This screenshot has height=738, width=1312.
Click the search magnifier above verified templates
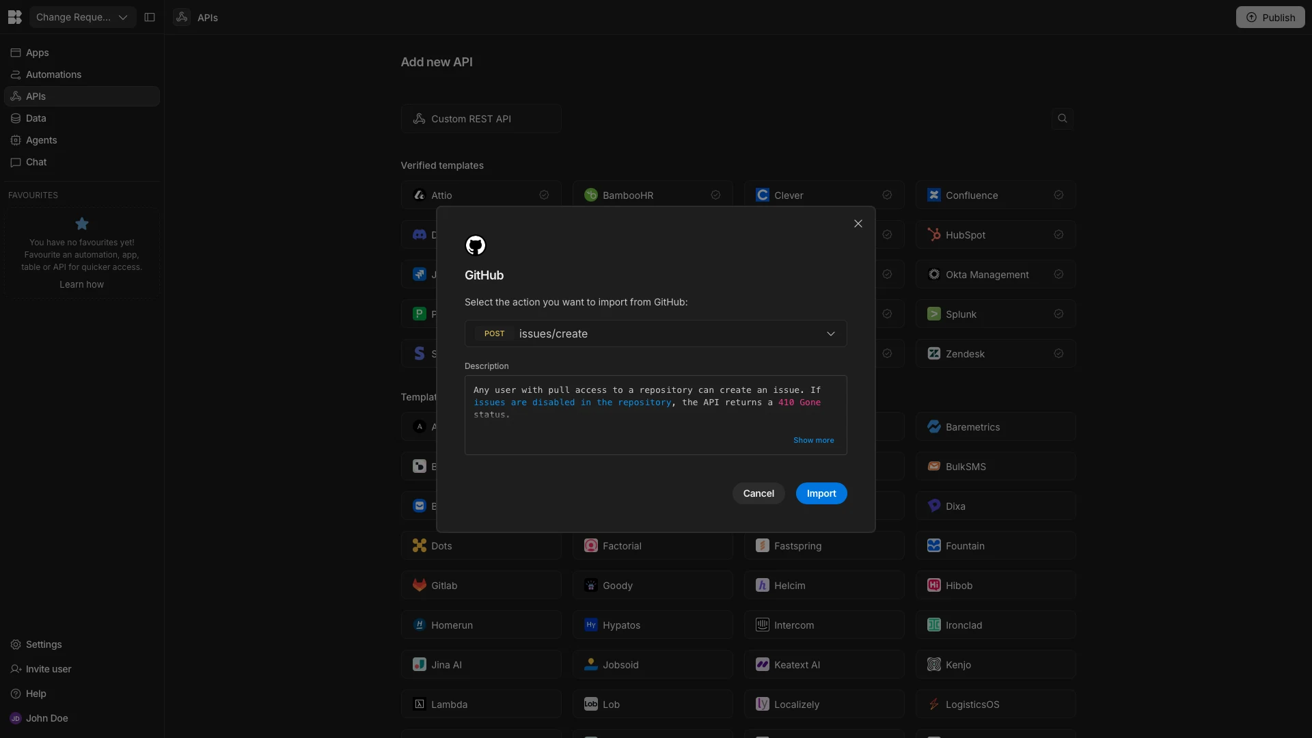click(1063, 118)
